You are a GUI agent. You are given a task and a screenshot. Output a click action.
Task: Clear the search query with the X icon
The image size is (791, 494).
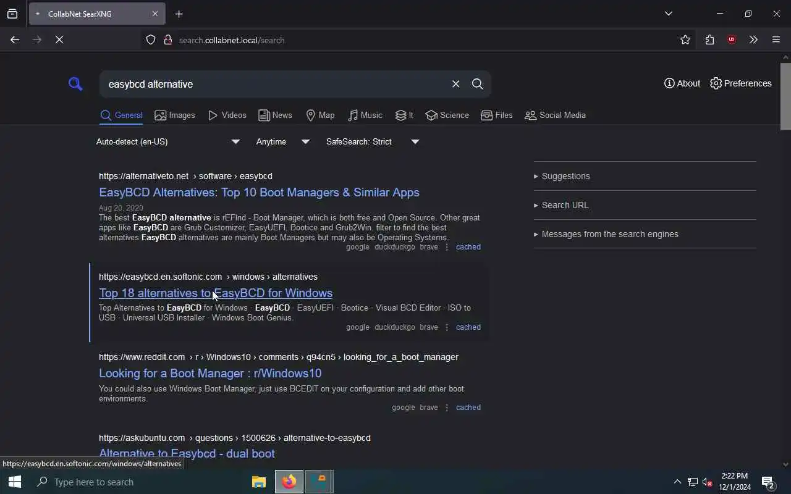coord(455,84)
